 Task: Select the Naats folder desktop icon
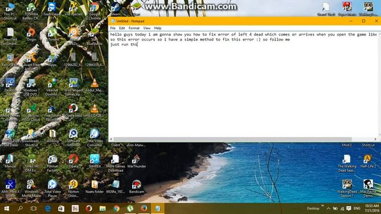pos(95,187)
